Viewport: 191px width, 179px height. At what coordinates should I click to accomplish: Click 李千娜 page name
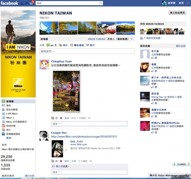(155, 51)
